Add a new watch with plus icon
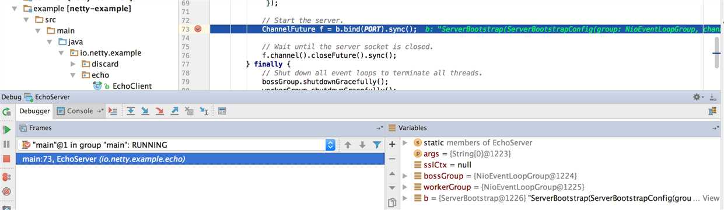This screenshot has width=724, height=210. [x=392, y=143]
